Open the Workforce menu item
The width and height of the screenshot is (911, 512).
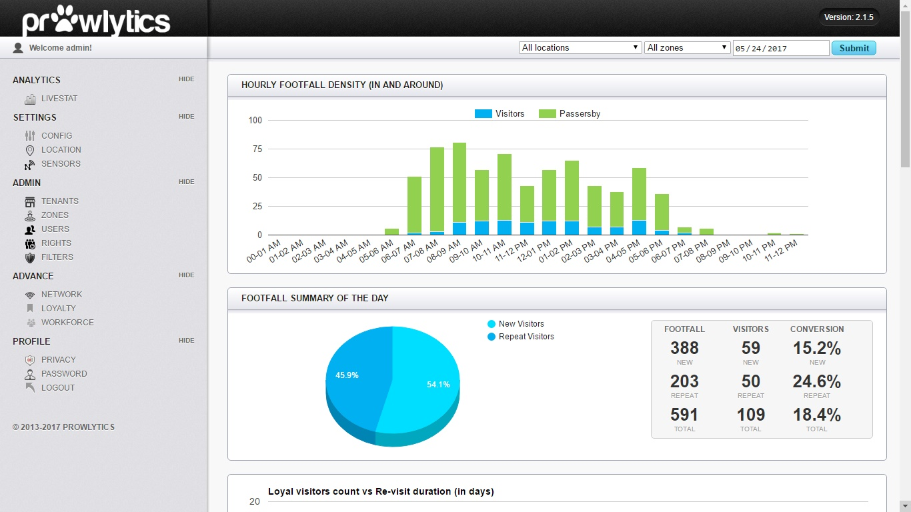(67, 323)
